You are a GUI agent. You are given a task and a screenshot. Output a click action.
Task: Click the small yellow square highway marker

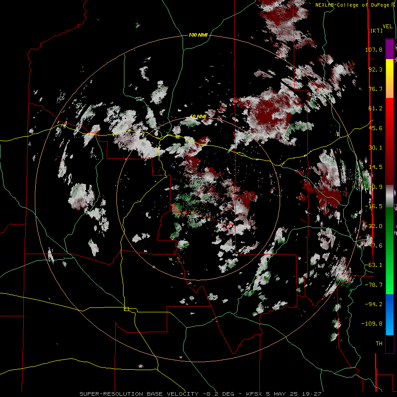[126, 309]
